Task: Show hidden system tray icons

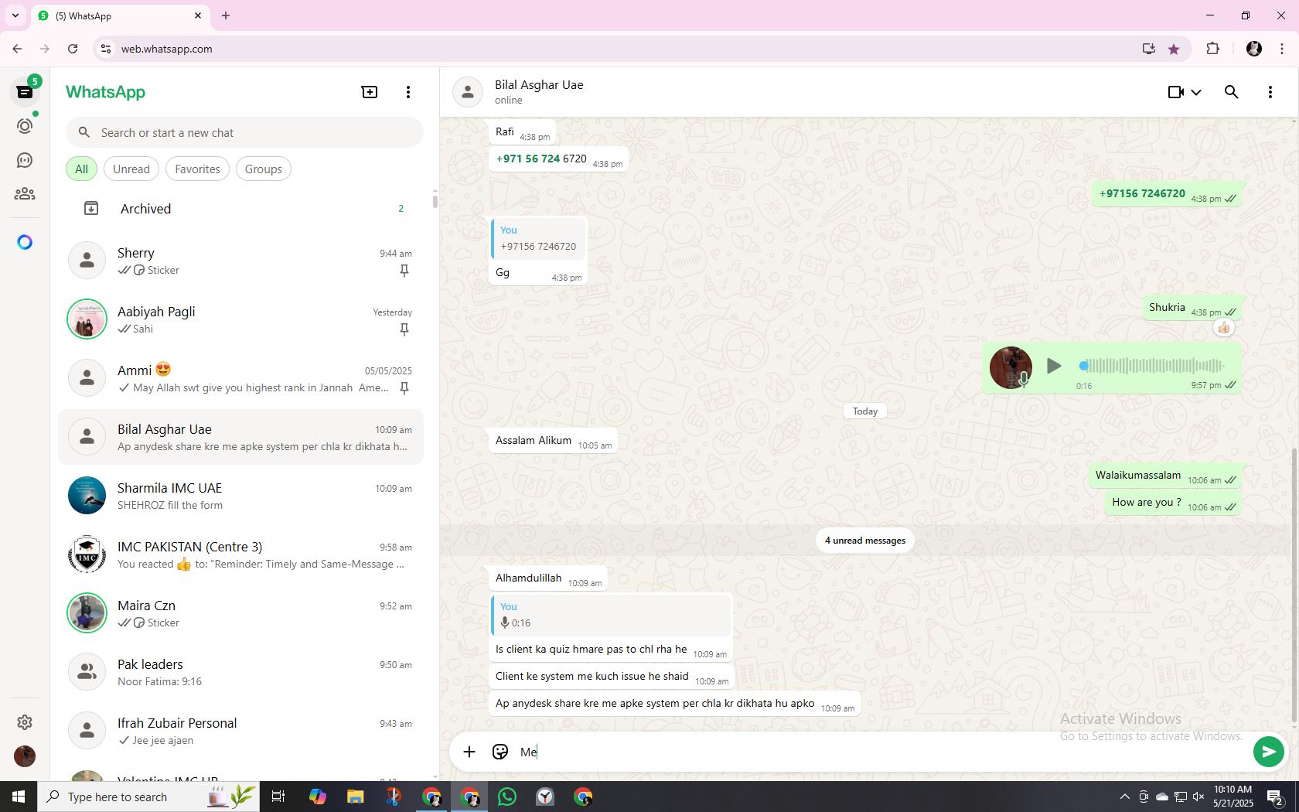Action: pos(1124,797)
